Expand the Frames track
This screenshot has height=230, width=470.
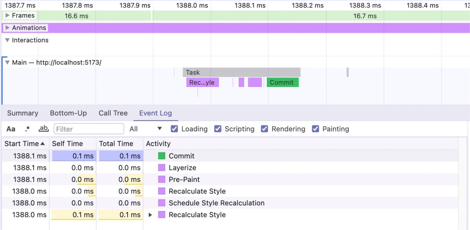[x=7, y=16]
